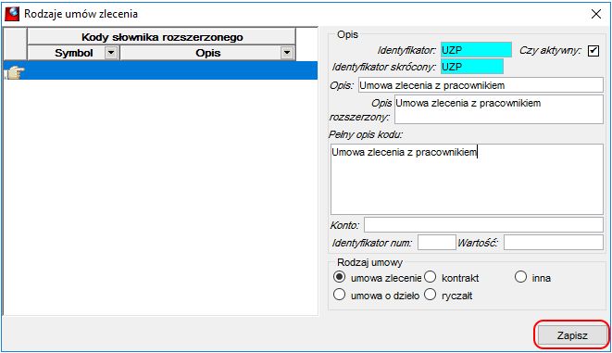Close the Rodzaje umów zlecenia window

pyautogui.click(x=595, y=14)
